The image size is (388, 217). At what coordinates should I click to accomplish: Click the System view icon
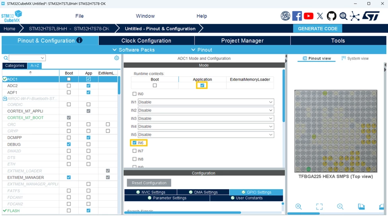point(343,58)
